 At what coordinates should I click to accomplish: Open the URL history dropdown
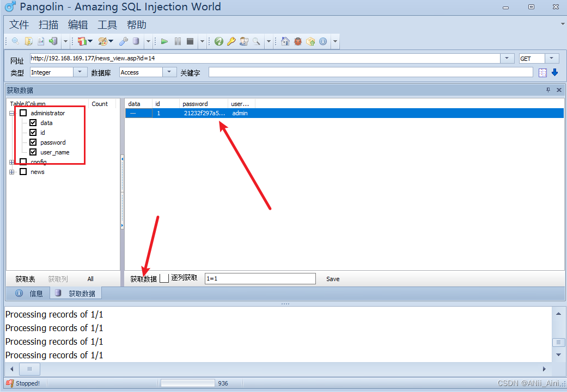507,58
